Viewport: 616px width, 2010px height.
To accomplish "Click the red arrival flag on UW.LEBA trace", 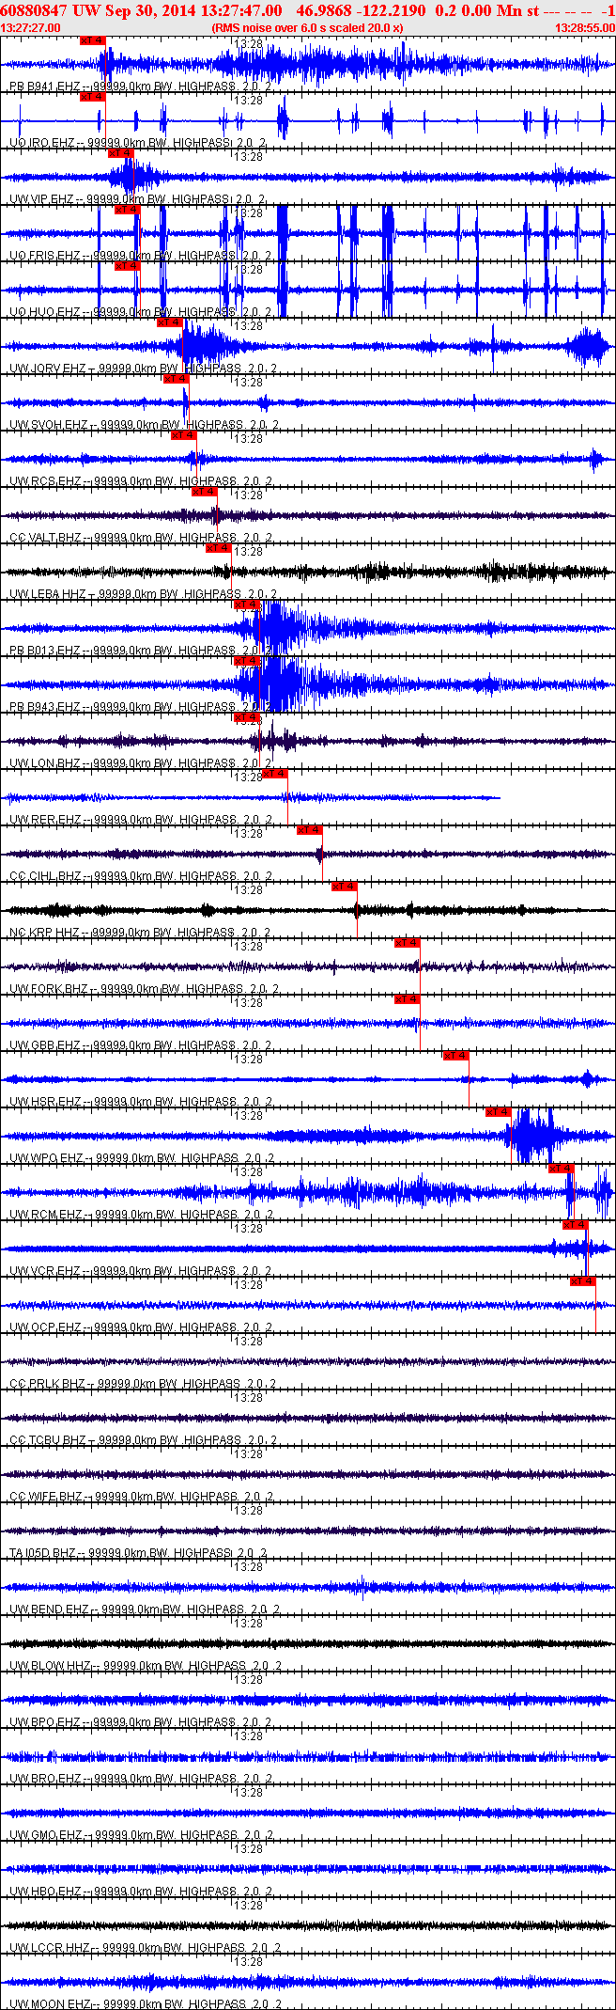I will pyautogui.click(x=219, y=548).
